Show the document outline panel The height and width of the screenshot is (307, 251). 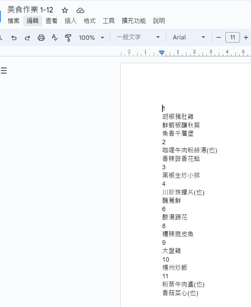point(4,71)
